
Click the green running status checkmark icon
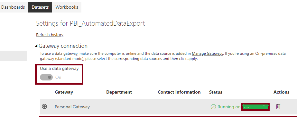[x=213, y=107]
